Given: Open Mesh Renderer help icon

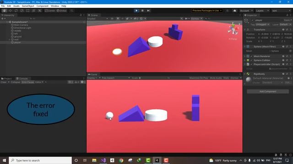Looking at the screenshot, I should (x=283, y=56).
